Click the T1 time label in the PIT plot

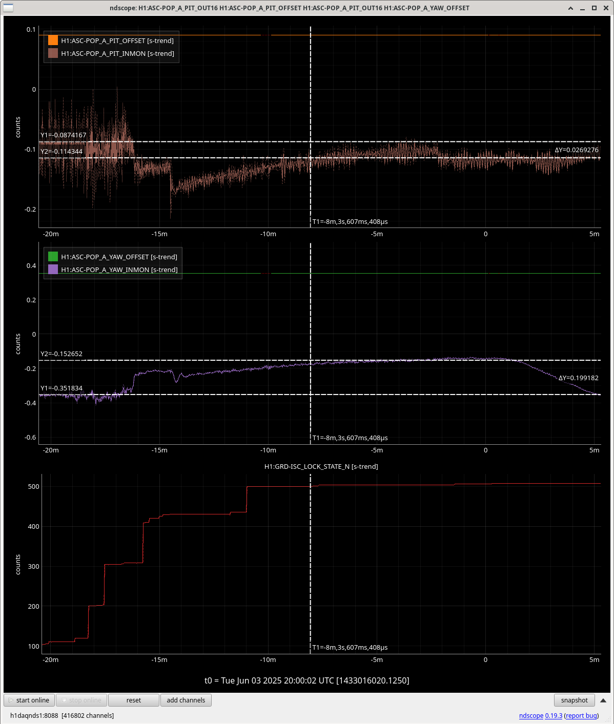[350, 222]
